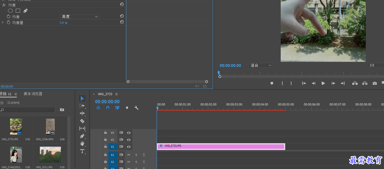Screen dimensions: 384x169
Task: Export frame with camera icon
Action: [x=375, y=83]
